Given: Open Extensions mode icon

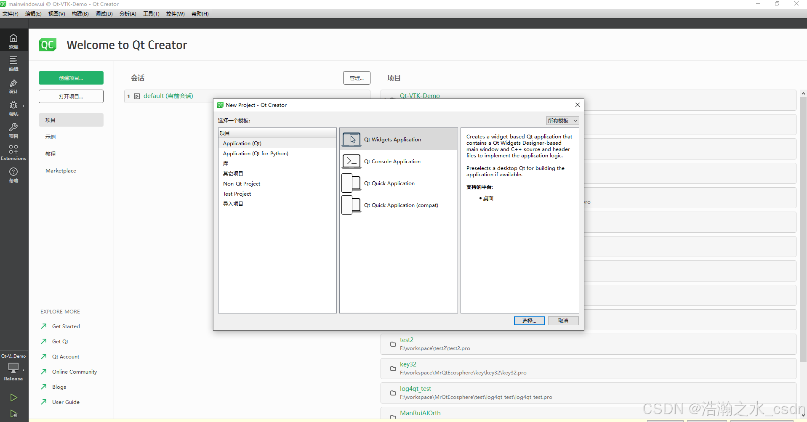Looking at the screenshot, I should (x=13, y=152).
